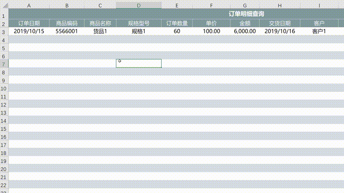Click the 商品编码 header cell
The image size is (344, 193).
pyautogui.click(x=66, y=23)
